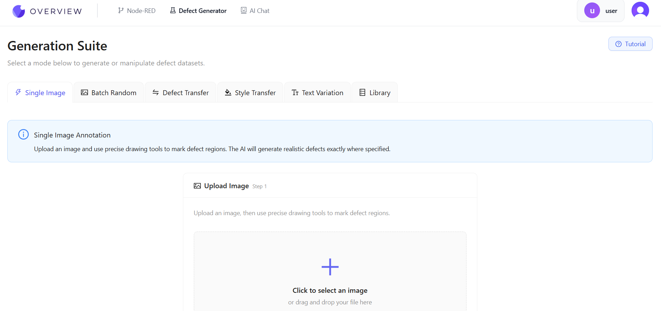Switch to the Batch Random tab
The image size is (661, 311).
point(109,93)
